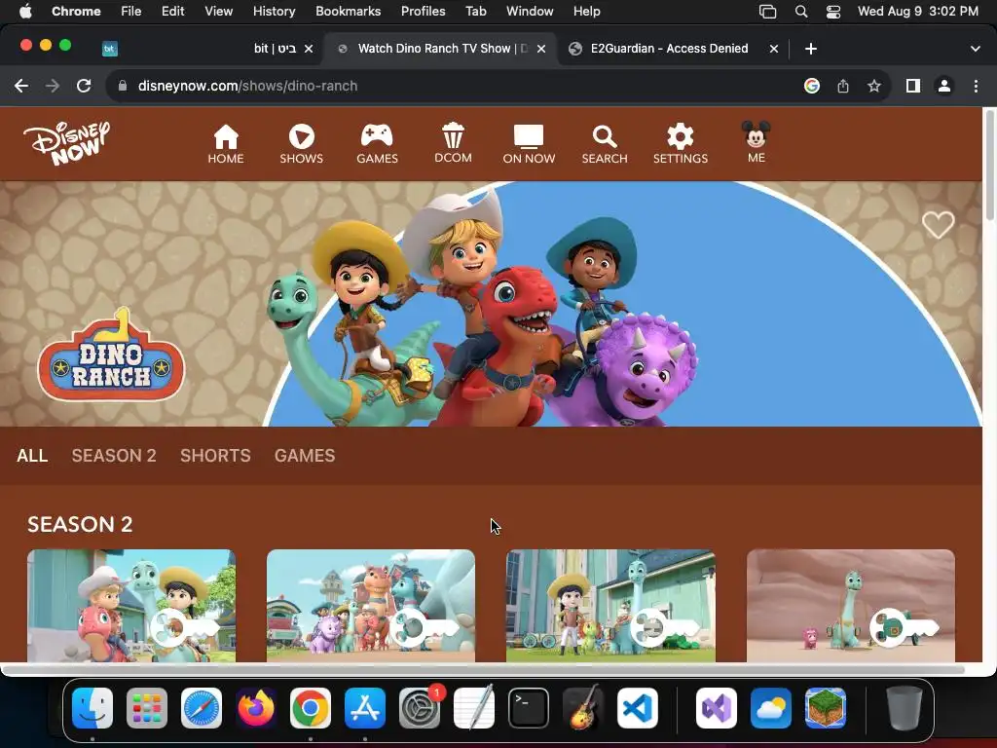Select the ALL filter tab
Viewport: 997px width, 748px height.
pos(32,456)
